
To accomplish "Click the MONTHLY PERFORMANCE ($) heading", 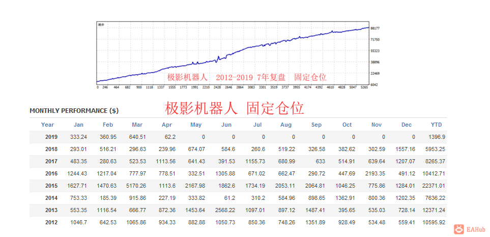I will pyautogui.click(x=74, y=111).
